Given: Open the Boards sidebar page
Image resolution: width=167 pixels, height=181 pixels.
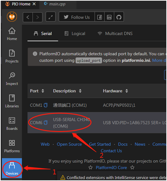Looking at the screenshot, I should [x=12, y=124].
